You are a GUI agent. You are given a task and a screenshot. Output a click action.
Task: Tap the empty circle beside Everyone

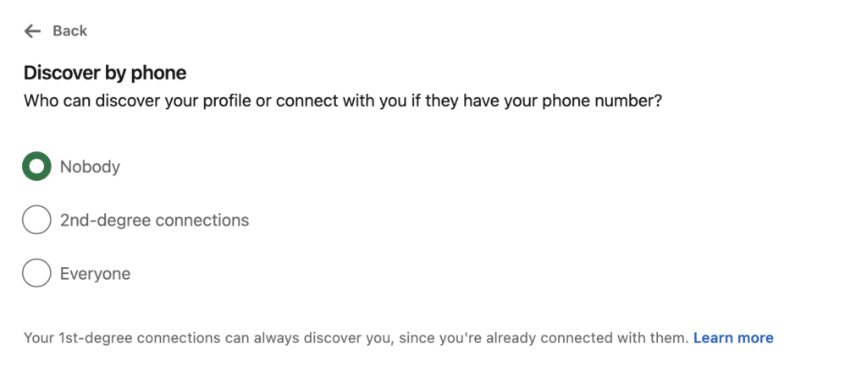pos(36,273)
